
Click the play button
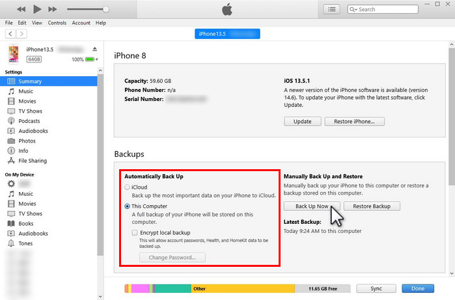(37, 9)
